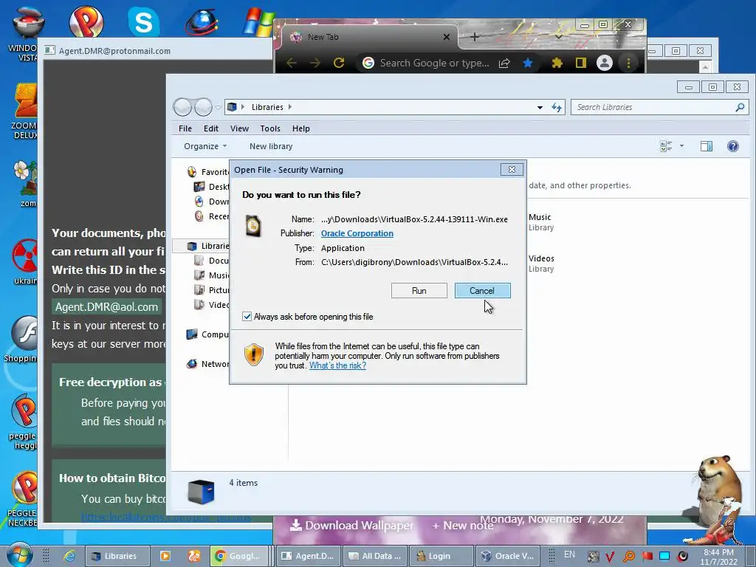Image resolution: width=756 pixels, height=567 pixels.
Task: Toggle Chrome's side panel icon
Action: click(580, 63)
